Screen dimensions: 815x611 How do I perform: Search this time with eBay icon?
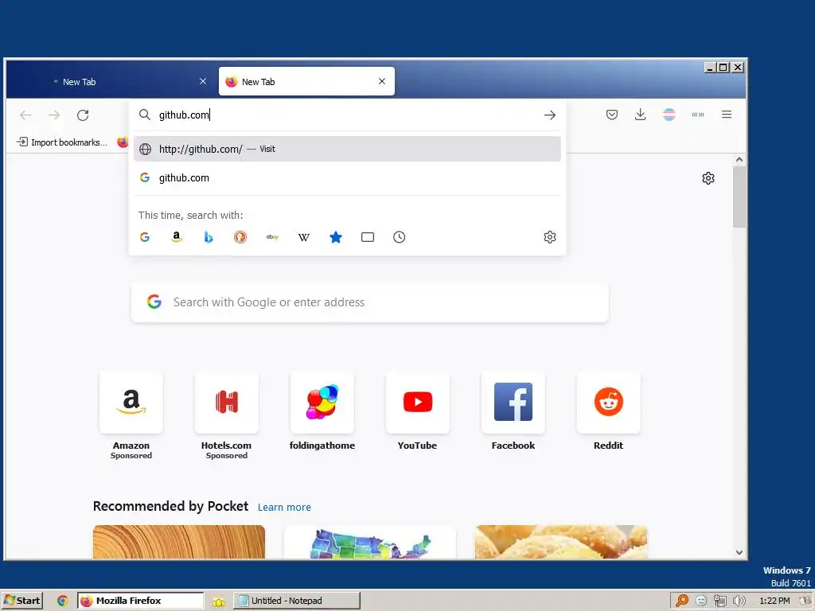pos(272,237)
